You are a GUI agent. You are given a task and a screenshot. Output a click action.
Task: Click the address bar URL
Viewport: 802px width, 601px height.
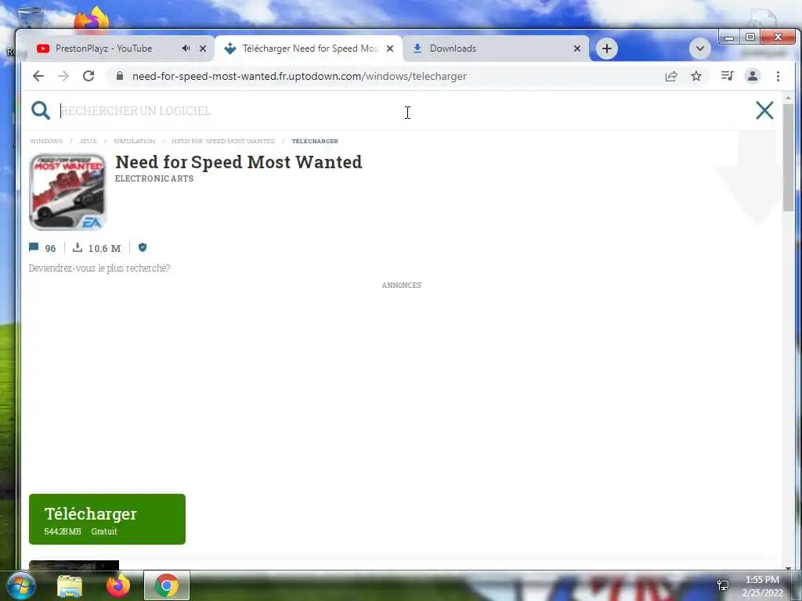tap(299, 76)
